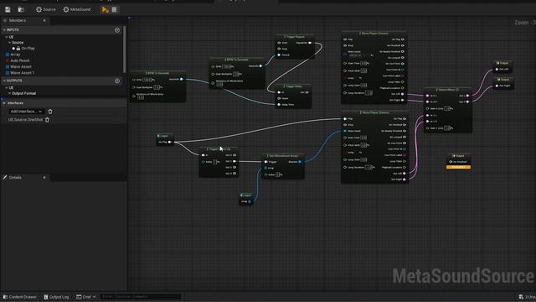Switch to the Details tab
The image size is (536, 302).
pyautogui.click(x=15, y=178)
